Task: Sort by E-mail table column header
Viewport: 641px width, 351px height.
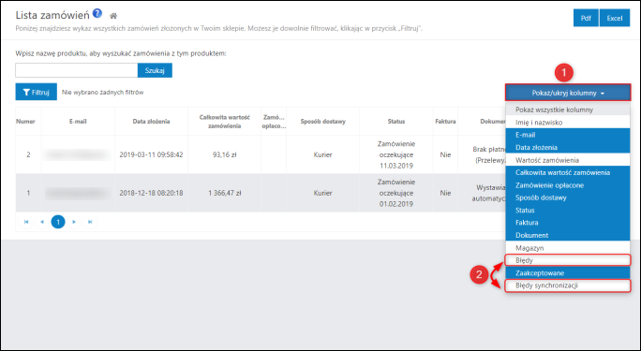Action: pos(78,122)
